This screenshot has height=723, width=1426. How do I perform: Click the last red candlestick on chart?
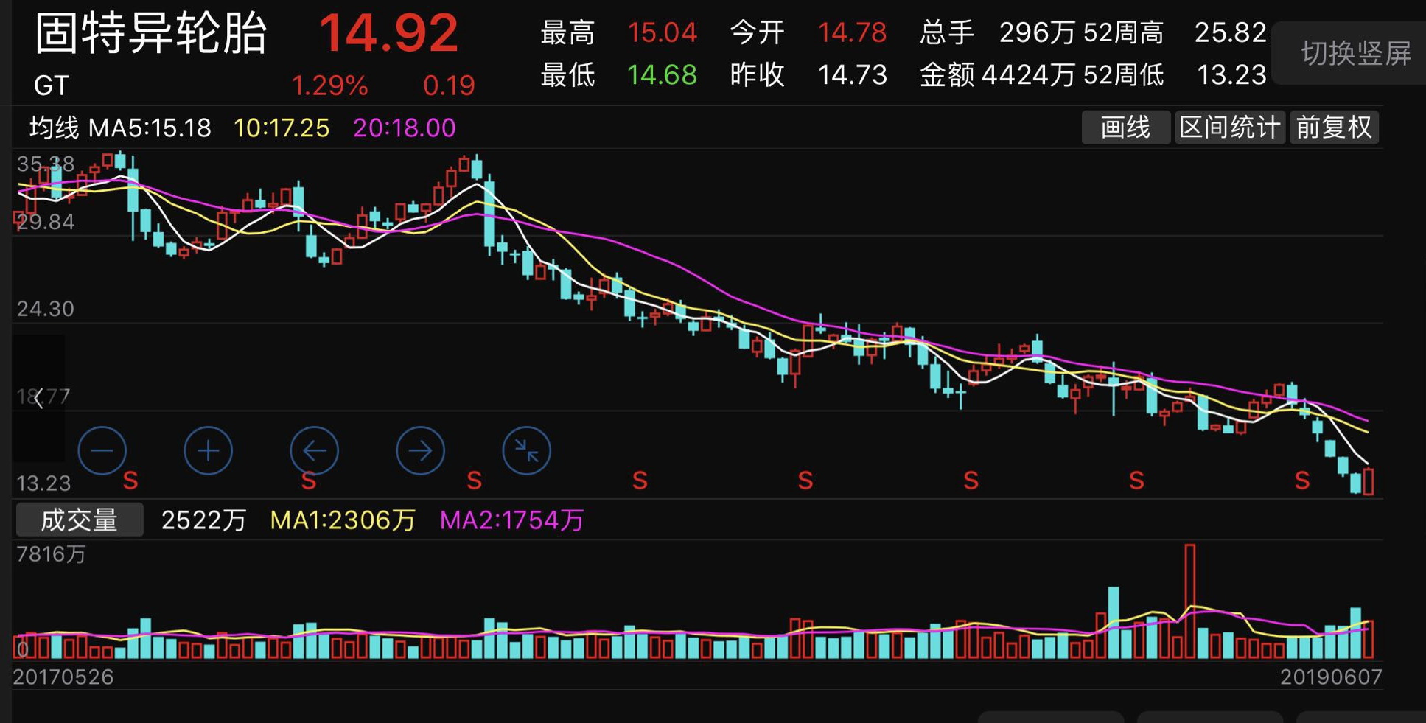pos(1369,481)
